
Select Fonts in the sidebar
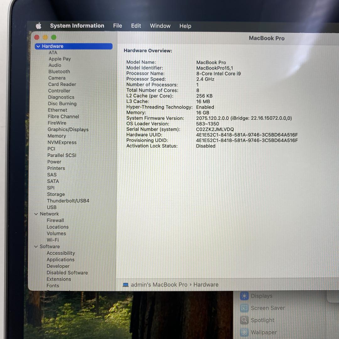(x=53, y=286)
